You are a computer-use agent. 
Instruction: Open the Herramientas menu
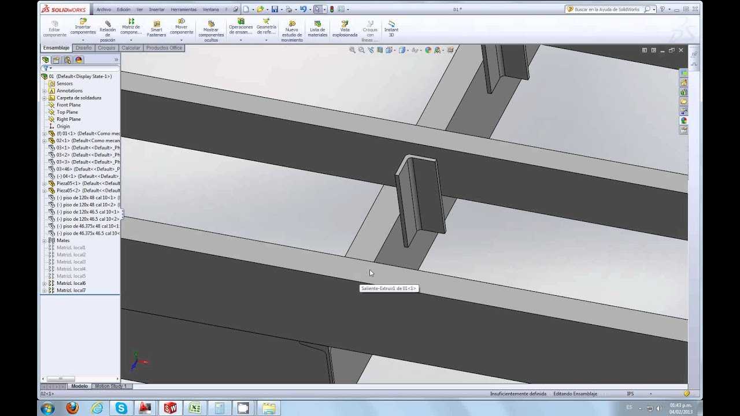183,9
